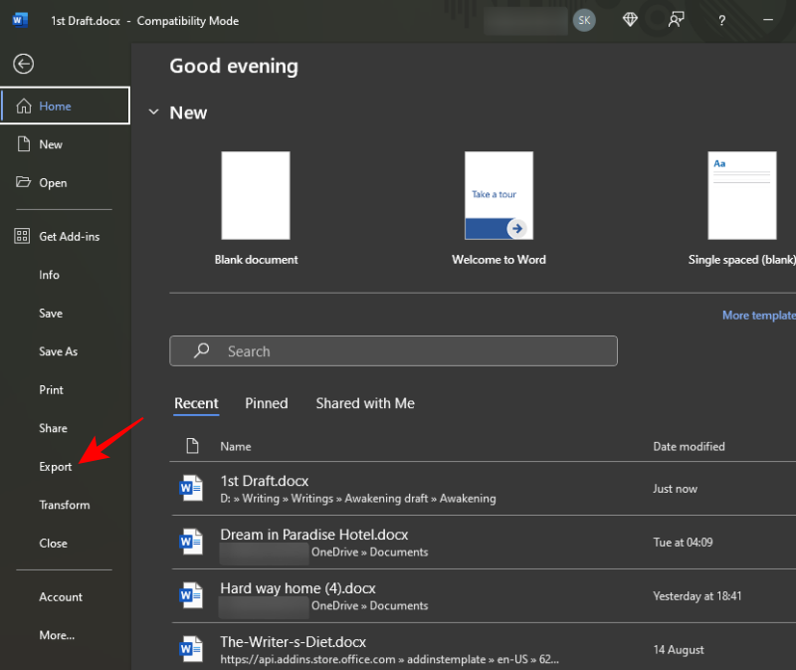Click the file type column icon header
The image size is (796, 670).
192,446
